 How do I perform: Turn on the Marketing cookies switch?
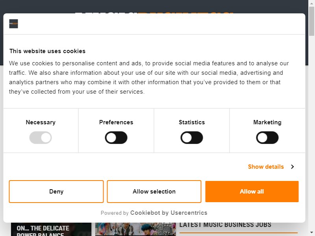coord(267,138)
